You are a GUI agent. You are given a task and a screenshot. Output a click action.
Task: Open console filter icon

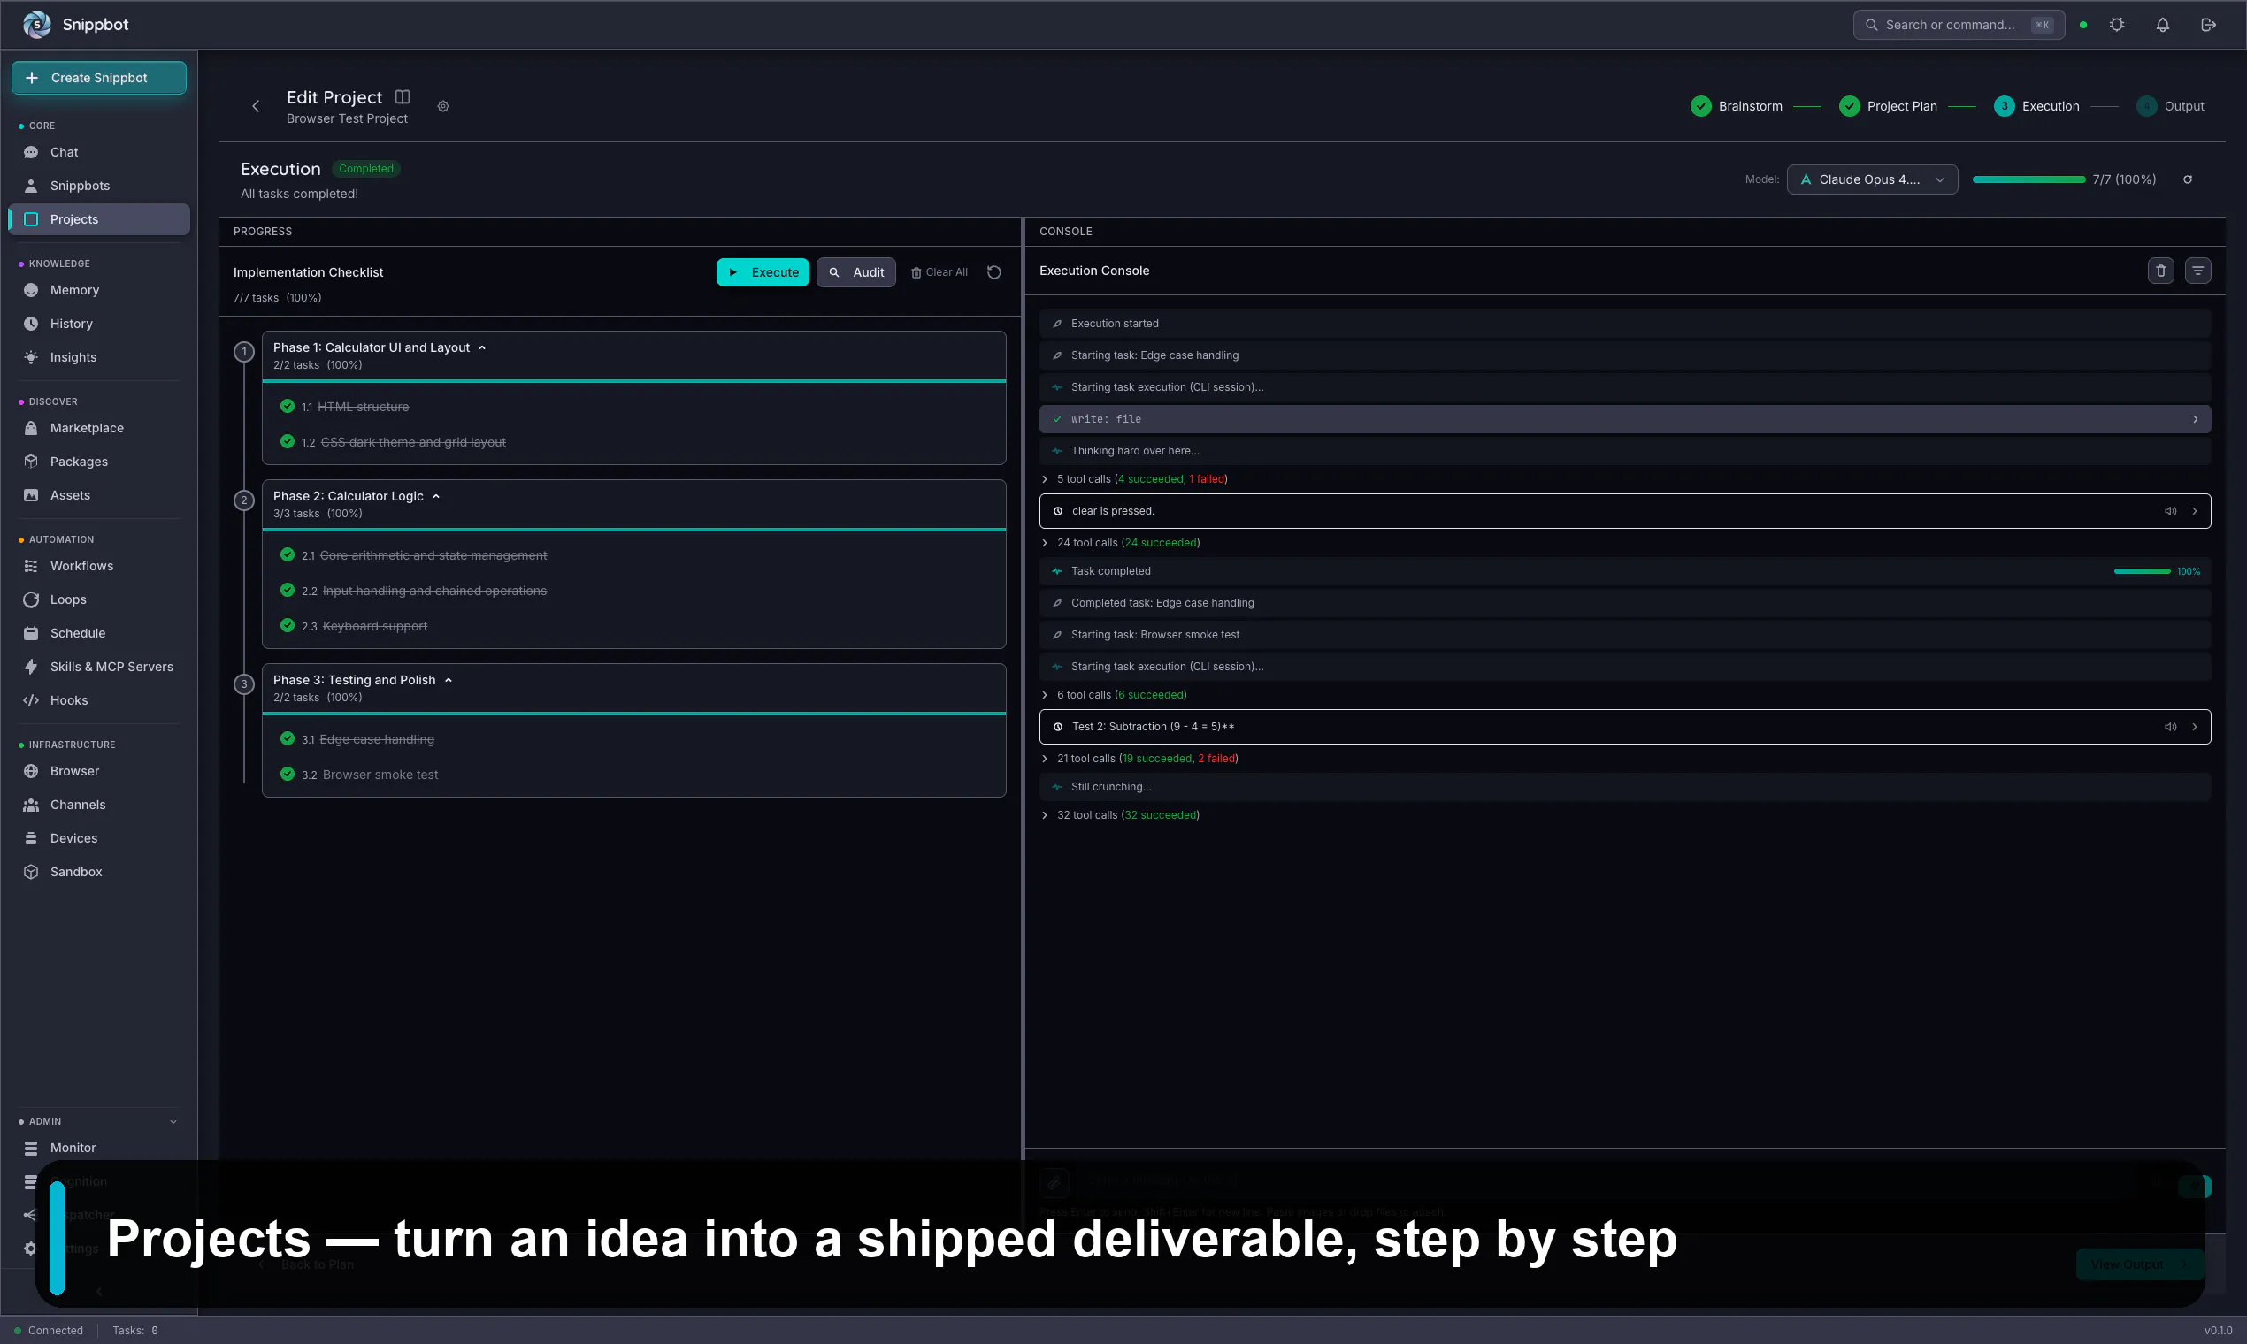2197,271
